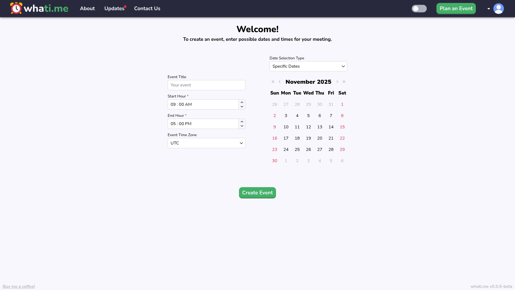515x290 pixels.
Task: Click the Plan an Event button
Action: [456, 9]
